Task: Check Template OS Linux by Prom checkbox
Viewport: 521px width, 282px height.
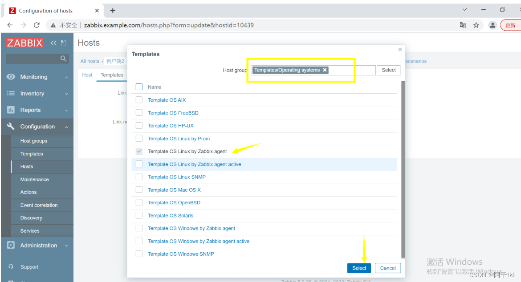Action: [x=139, y=138]
